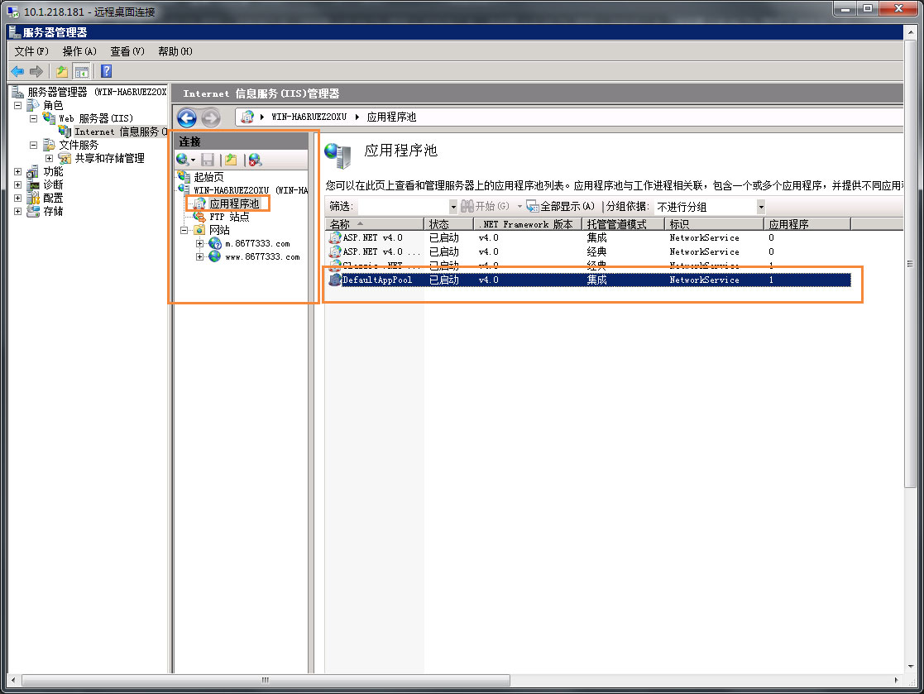
Task: Sort by the 状态 column header
Action: [448, 224]
